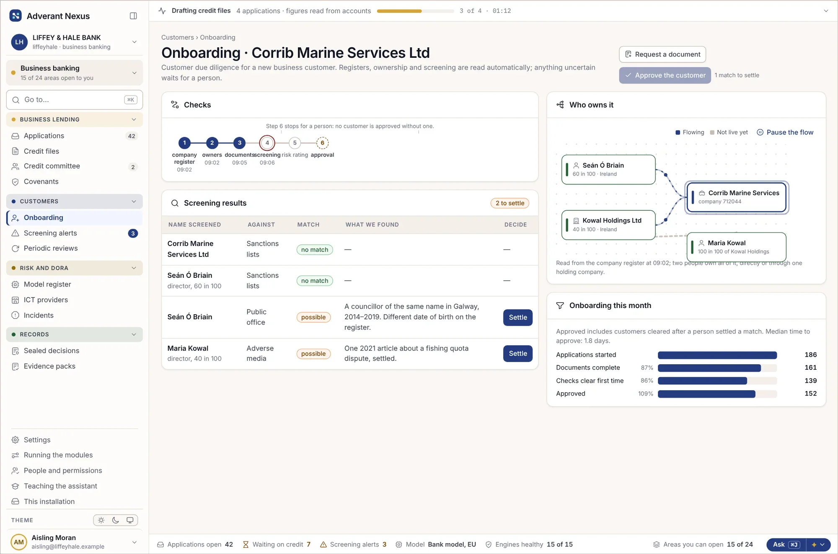This screenshot has height=554, width=838.
Task: Select light theme sun icon
Action: point(101,520)
